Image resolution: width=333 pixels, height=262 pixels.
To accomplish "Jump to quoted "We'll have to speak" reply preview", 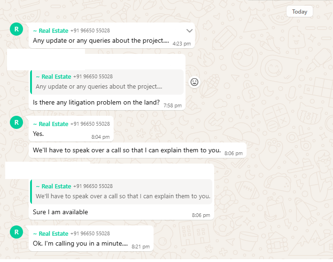I will (121, 192).
